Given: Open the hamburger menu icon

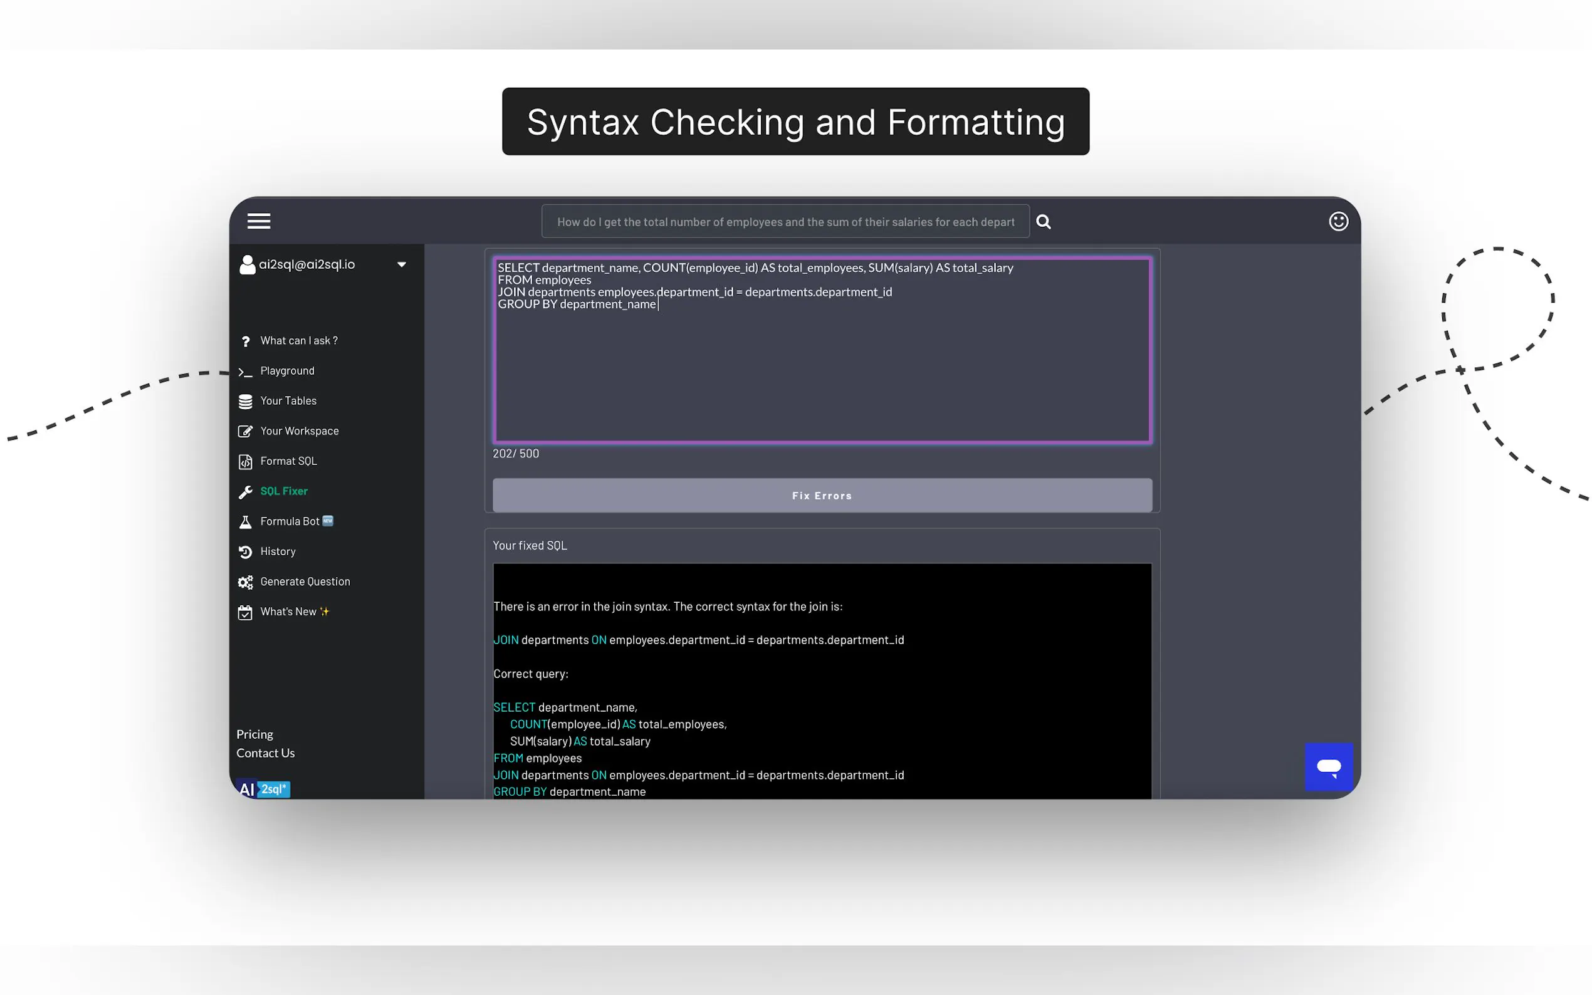Looking at the screenshot, I should (259, 221).
